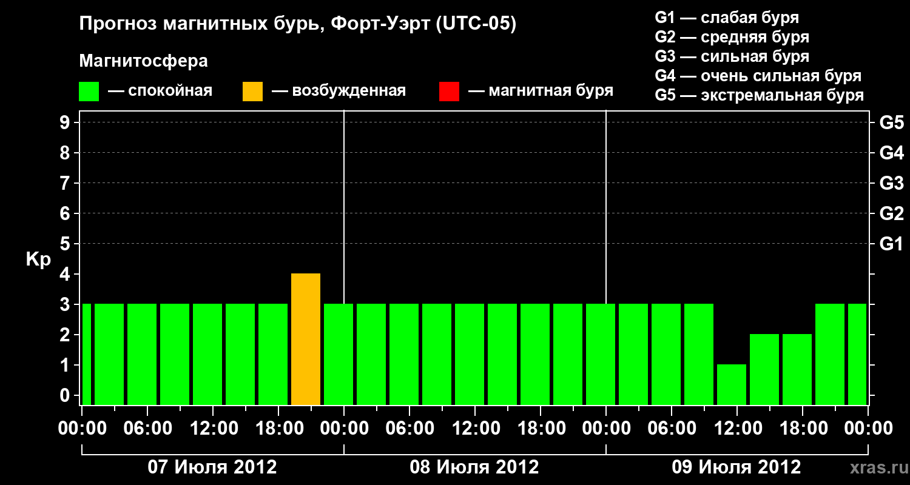Click the '12:00' time label above 08 Июля
The height and width of the screenshot is (485, 910).
475,429
